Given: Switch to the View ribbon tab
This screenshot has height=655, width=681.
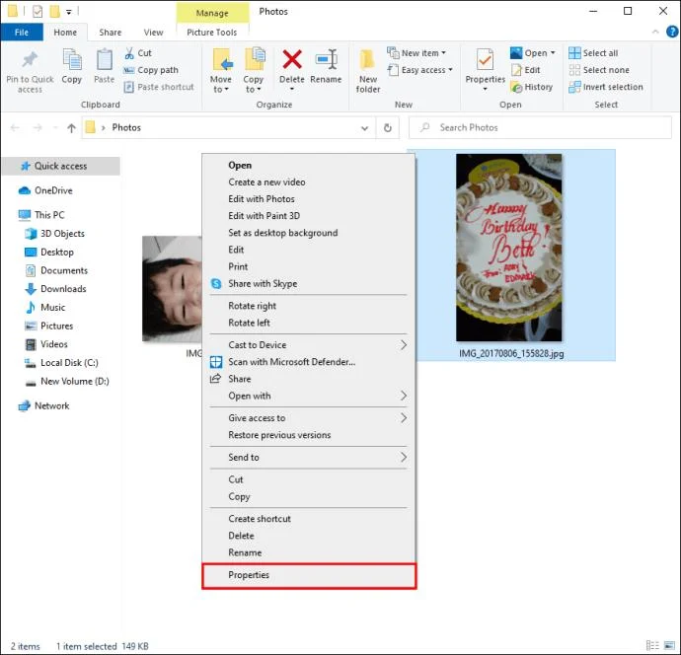Looking at the screenshot, I should point(153,33).
